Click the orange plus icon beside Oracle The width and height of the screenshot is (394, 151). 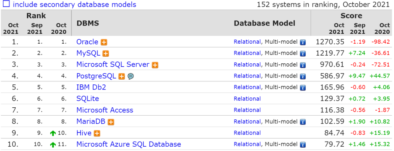pyautogui.click(x=104, y=42)
